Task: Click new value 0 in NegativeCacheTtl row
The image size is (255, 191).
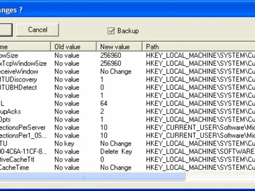Action: coord(102,159)
